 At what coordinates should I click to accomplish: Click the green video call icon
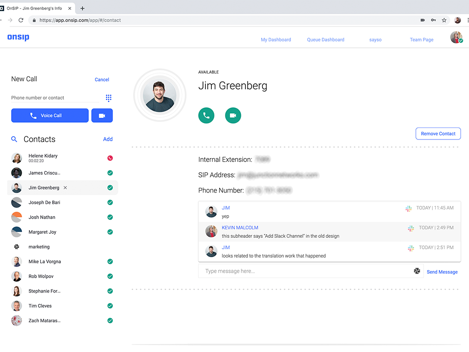(233, 116)
